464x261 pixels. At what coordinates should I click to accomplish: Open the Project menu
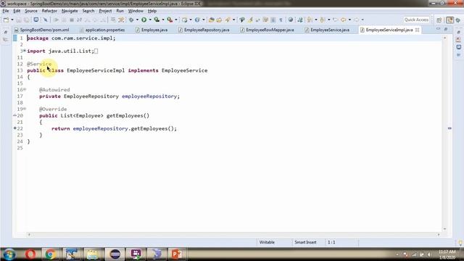(105, 11)
